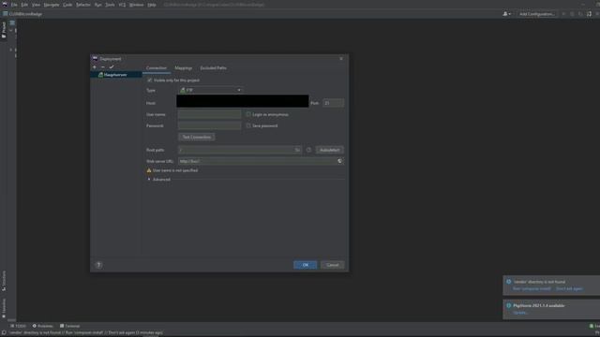This screenshot has height=337, width=600.
Task: Click the help icon beside Root path
Action: point(308,150)
